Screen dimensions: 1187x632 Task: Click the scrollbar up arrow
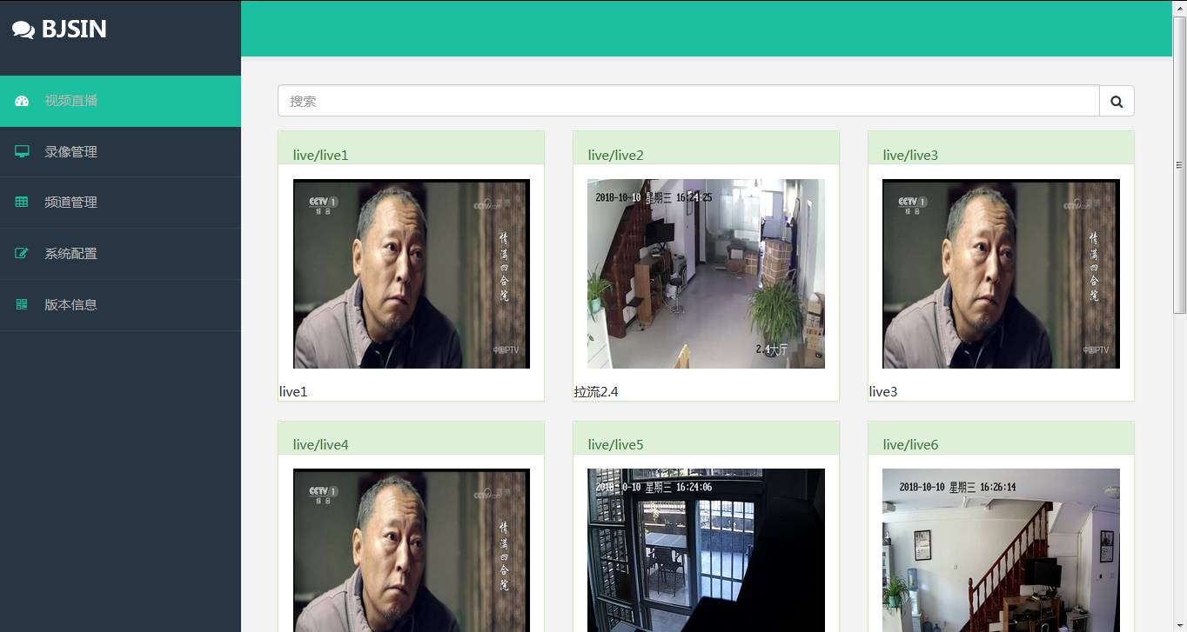[x=1180, y=8]
